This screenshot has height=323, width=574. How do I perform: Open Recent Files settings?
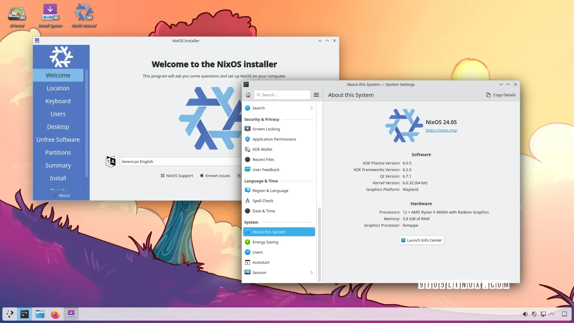pos(279,160)
